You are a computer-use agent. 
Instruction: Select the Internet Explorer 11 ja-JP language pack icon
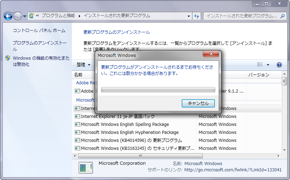[x=78, y=117]
